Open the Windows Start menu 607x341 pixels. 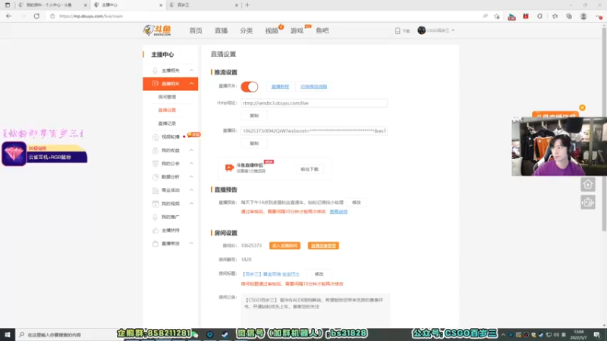8,334
